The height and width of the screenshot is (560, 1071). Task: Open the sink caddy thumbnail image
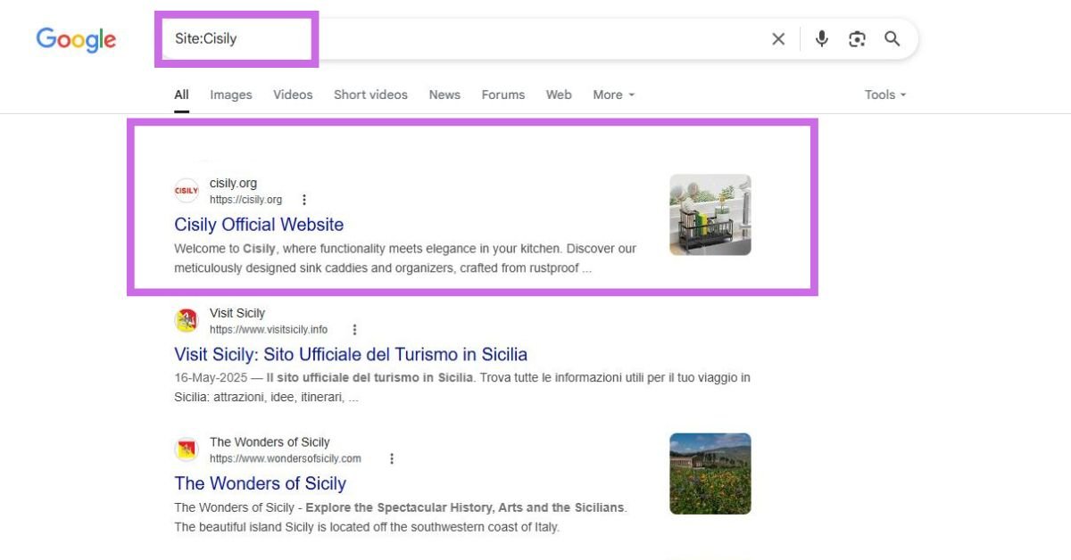(x=710, y=215)
